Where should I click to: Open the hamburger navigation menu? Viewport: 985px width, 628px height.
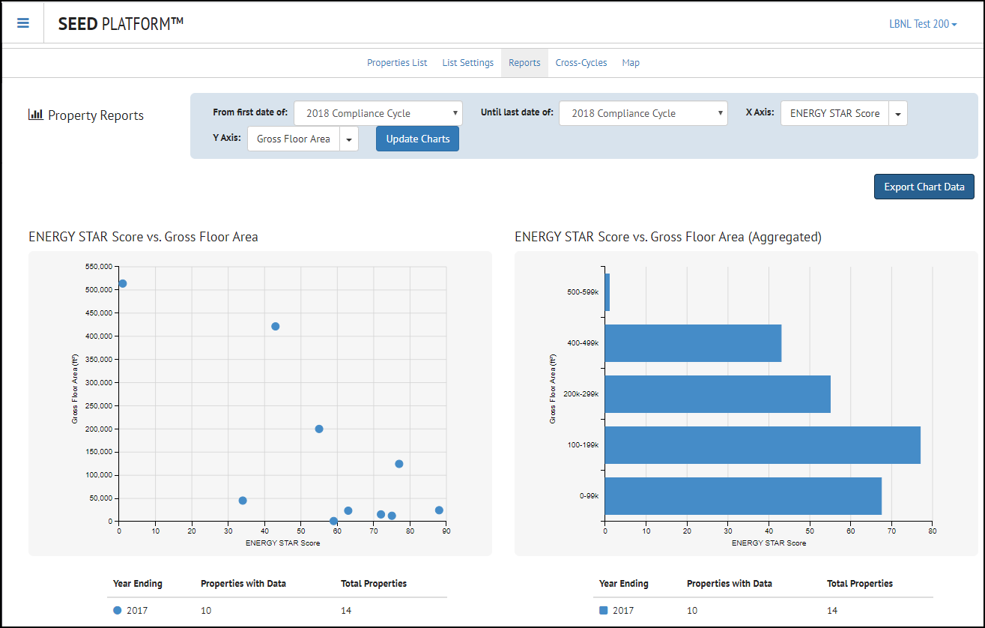tap(23, 22)
